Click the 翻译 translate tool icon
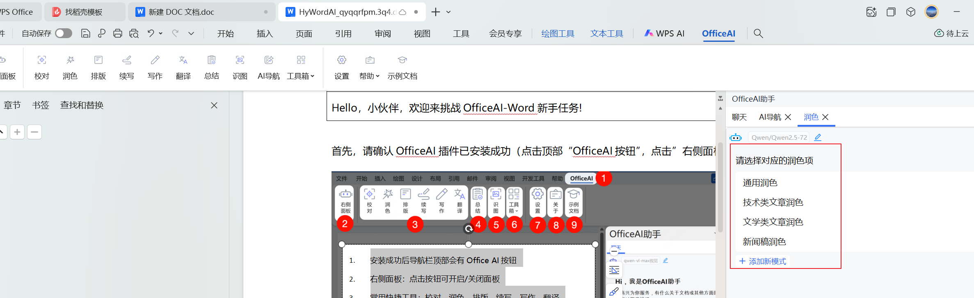Image resolution: width=974 pixels, height=298 pixels. [183, 68]
